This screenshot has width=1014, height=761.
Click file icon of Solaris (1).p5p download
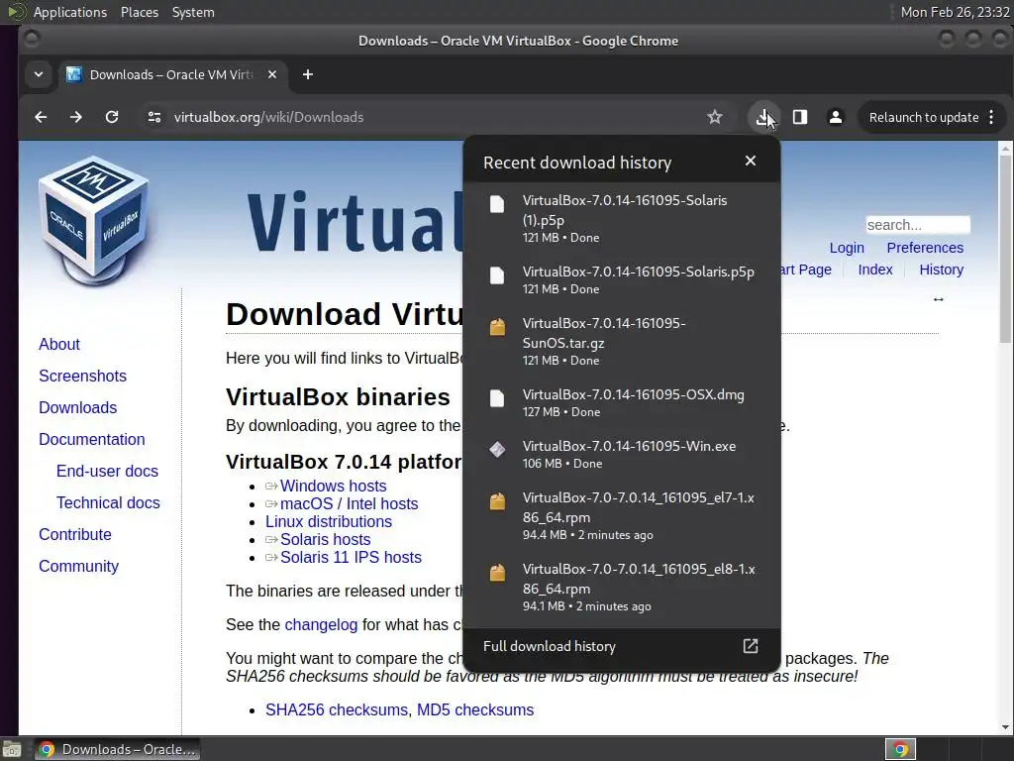click(497, 204)
